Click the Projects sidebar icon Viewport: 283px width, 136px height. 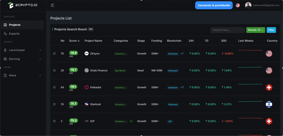(x=5, y=25)
